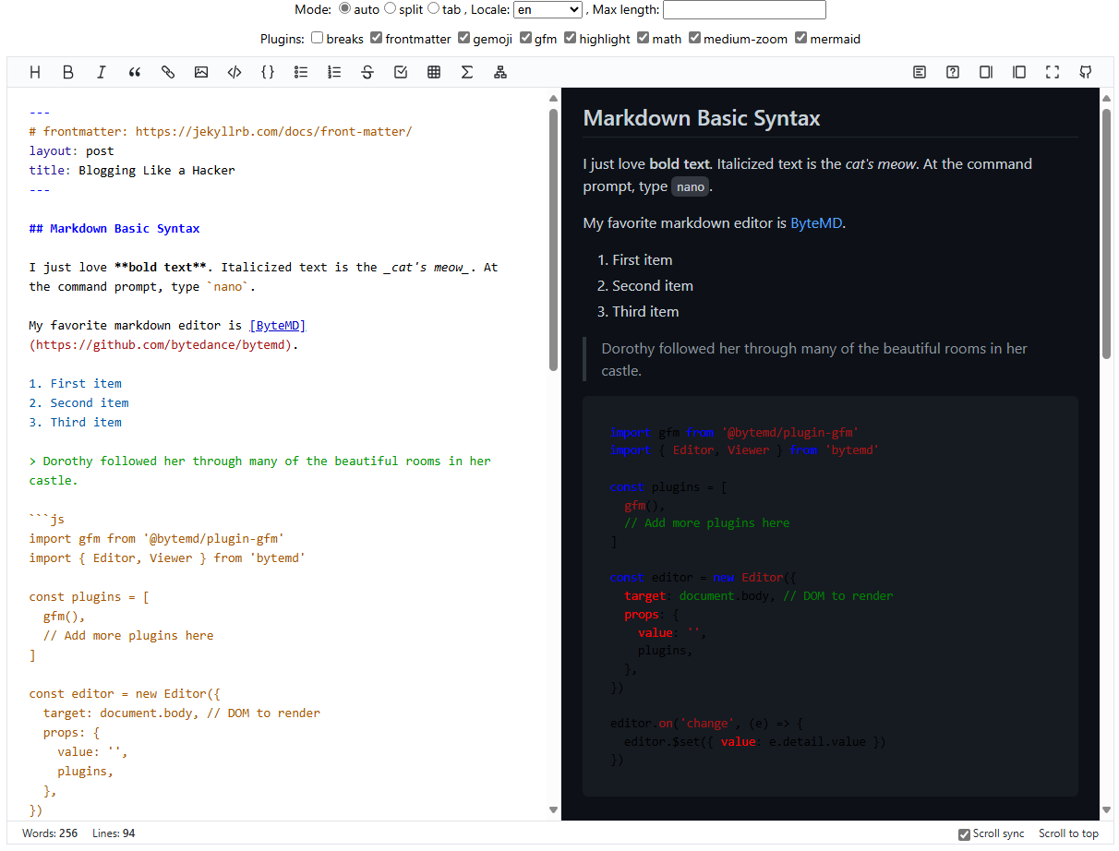Click the preview scrollbar up arrow

(1106, 97)
